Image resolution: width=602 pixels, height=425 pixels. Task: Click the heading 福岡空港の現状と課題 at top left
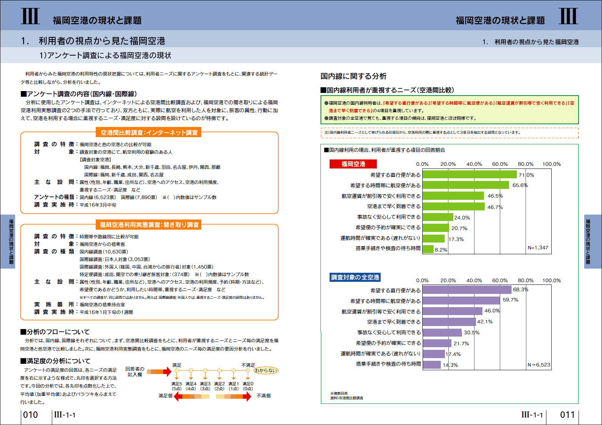point(97,20)
